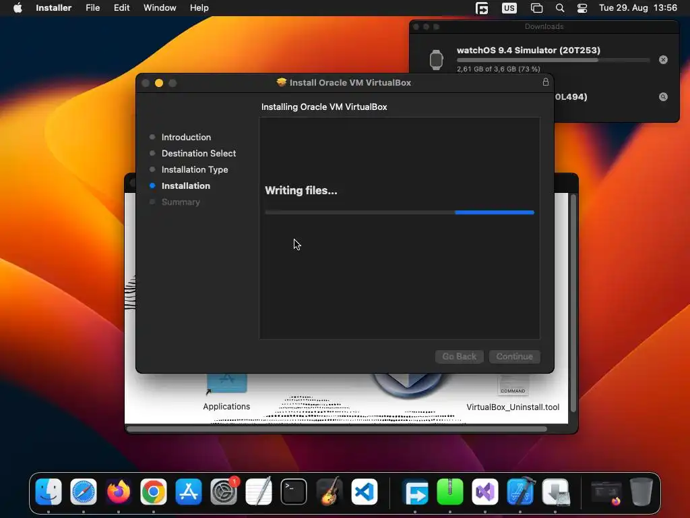Reveal the 0L494 download in Finder
Image resolution: width=690 pixels, height=518 pixels.
pos(663,97)
